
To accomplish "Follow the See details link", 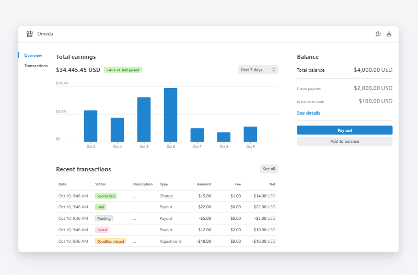I will 308,113.
